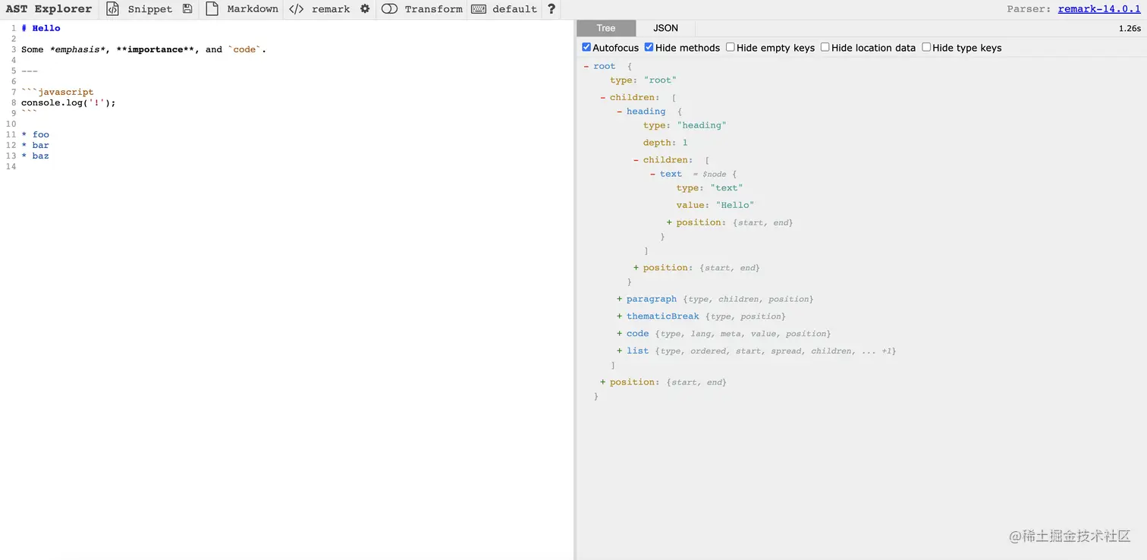Expand the code node
The height and width of the screenshot is (560, 1147).
[620, 334]
